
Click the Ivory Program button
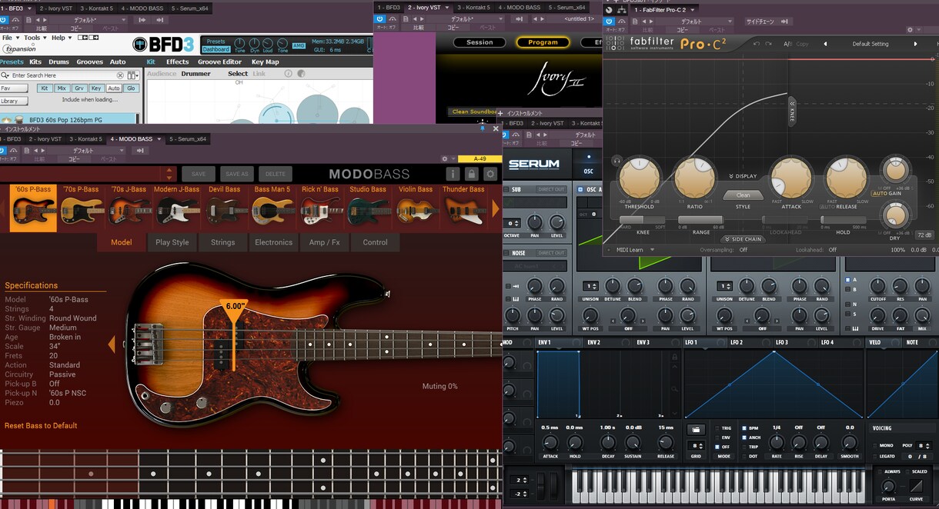pos(543,42)
